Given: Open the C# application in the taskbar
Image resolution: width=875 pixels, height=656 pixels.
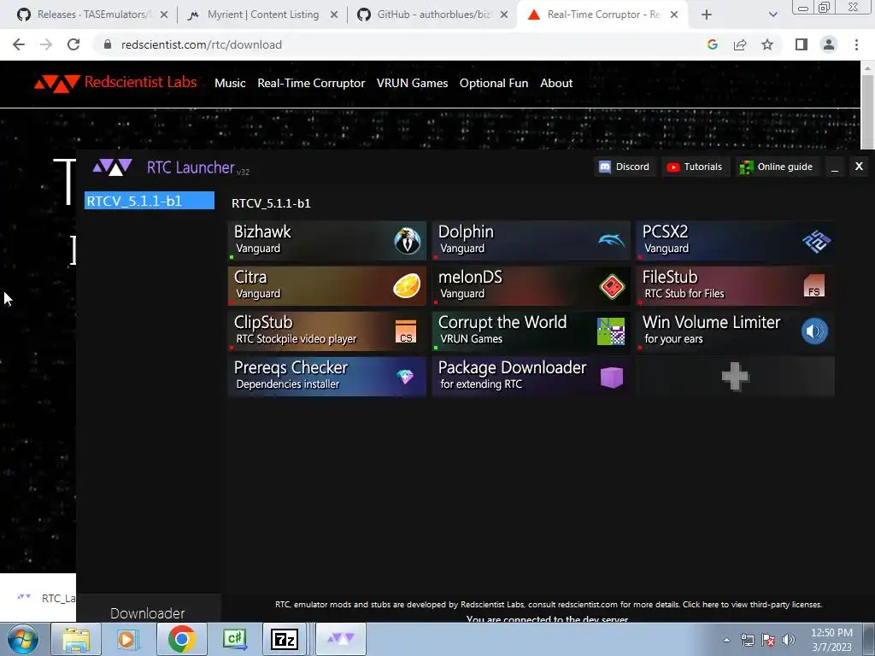Looking at the screenshot, I should (233, 639).
